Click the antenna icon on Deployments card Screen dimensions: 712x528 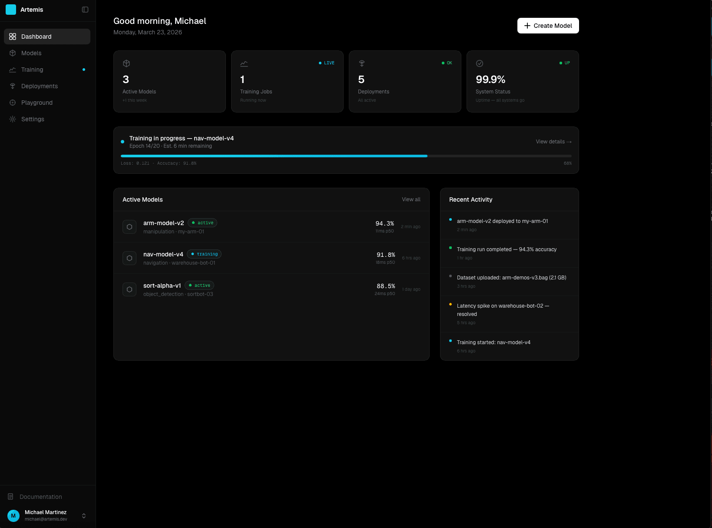point(361,63)
